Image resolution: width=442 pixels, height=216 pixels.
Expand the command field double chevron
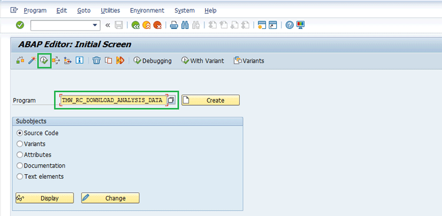point(107,25)
